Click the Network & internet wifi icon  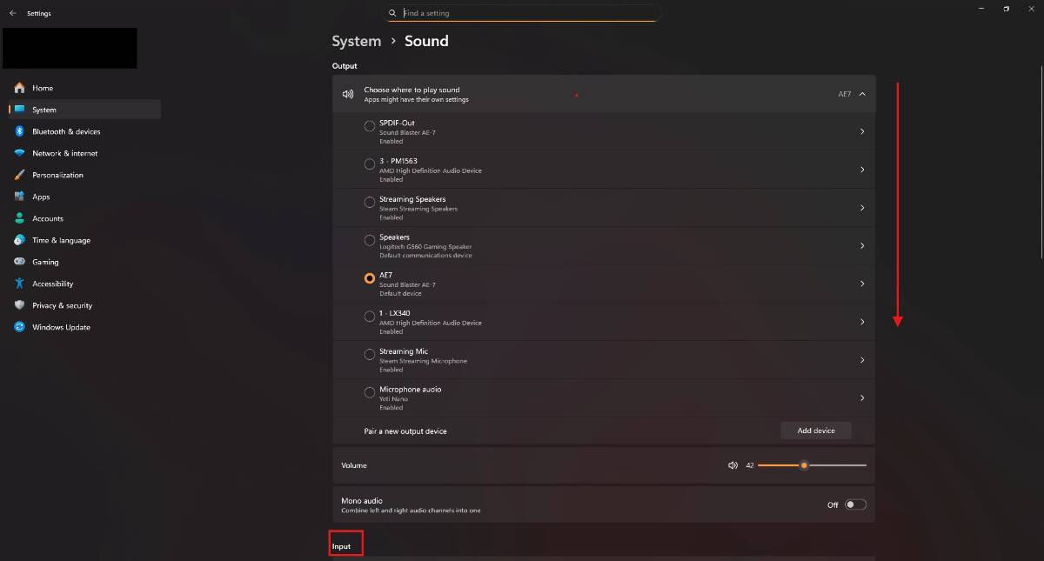click(x=19, y=153)
